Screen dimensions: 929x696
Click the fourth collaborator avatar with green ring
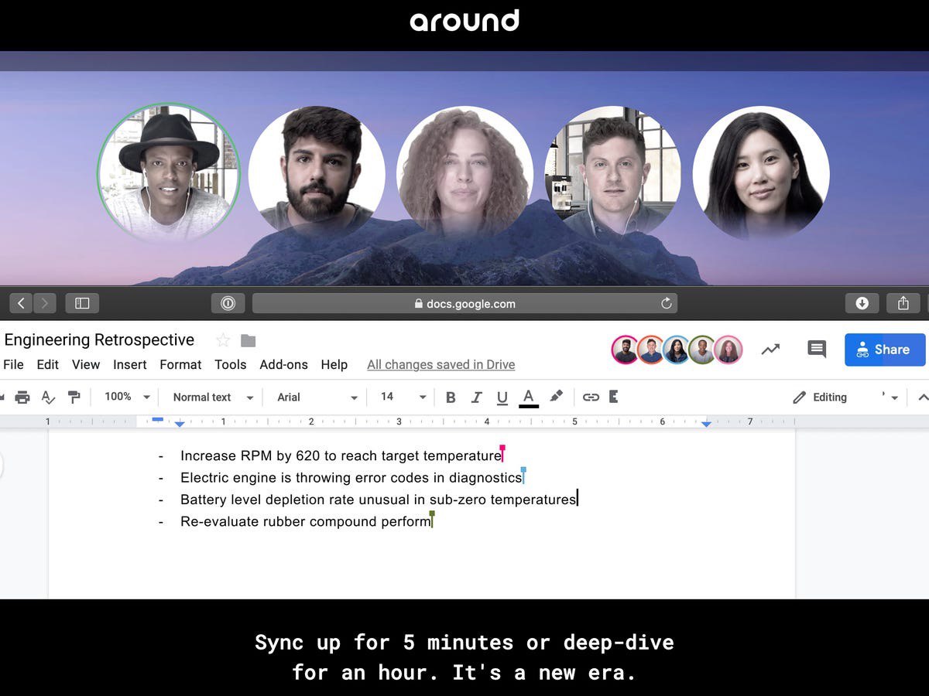[x=702, y=350]
